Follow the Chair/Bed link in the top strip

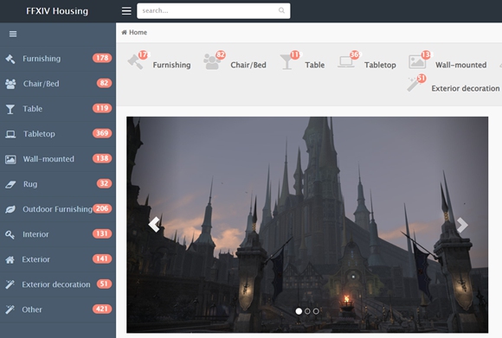[248, 65]
